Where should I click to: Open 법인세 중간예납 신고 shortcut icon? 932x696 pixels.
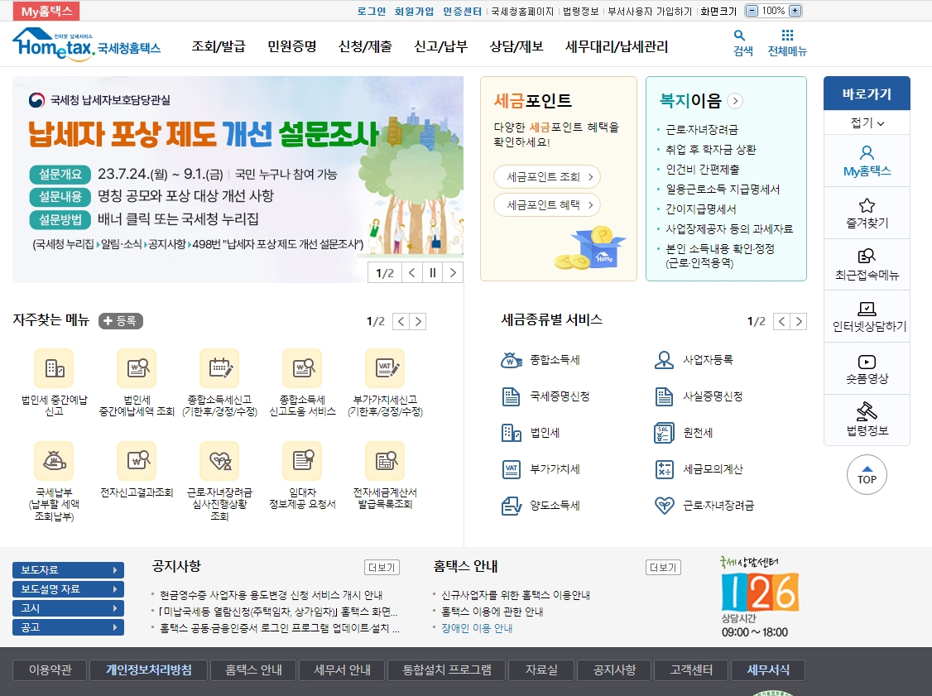click(54, 368)
